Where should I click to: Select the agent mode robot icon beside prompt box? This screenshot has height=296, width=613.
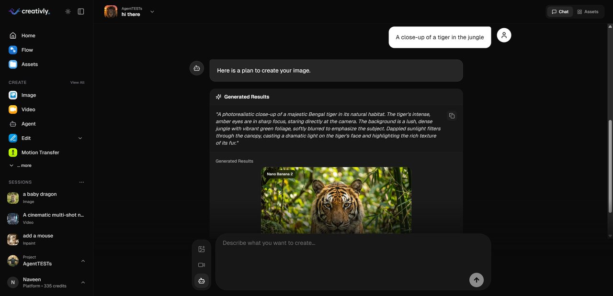click(202, 281)
